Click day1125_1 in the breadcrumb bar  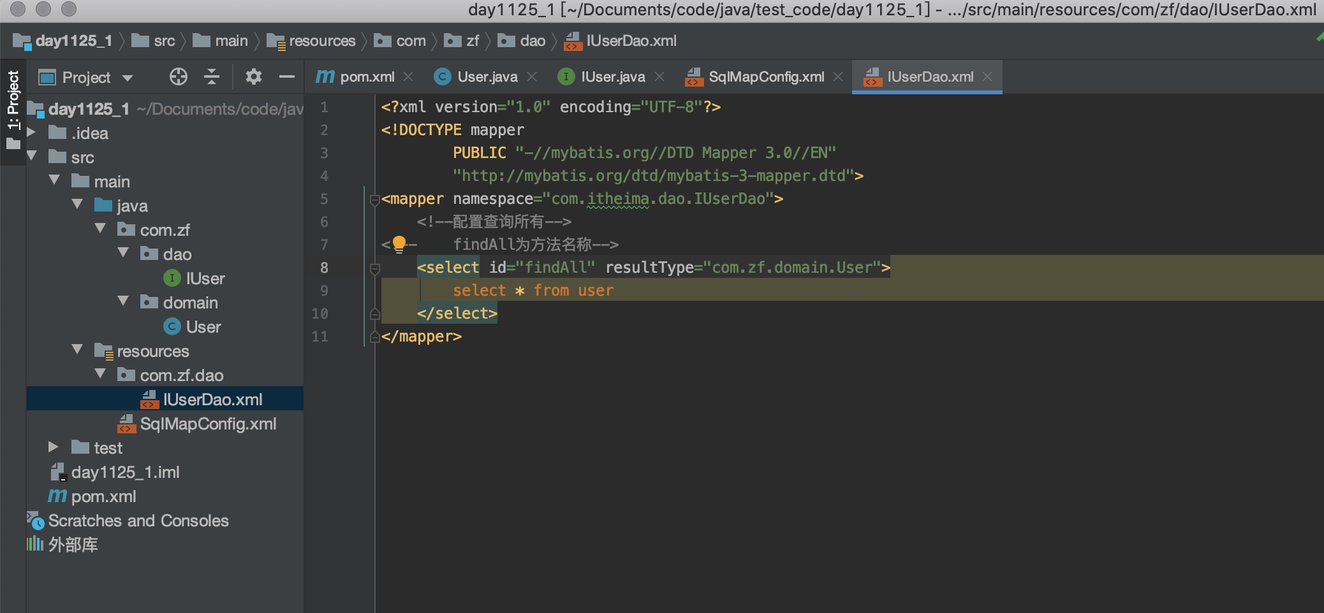pos(63,41)
